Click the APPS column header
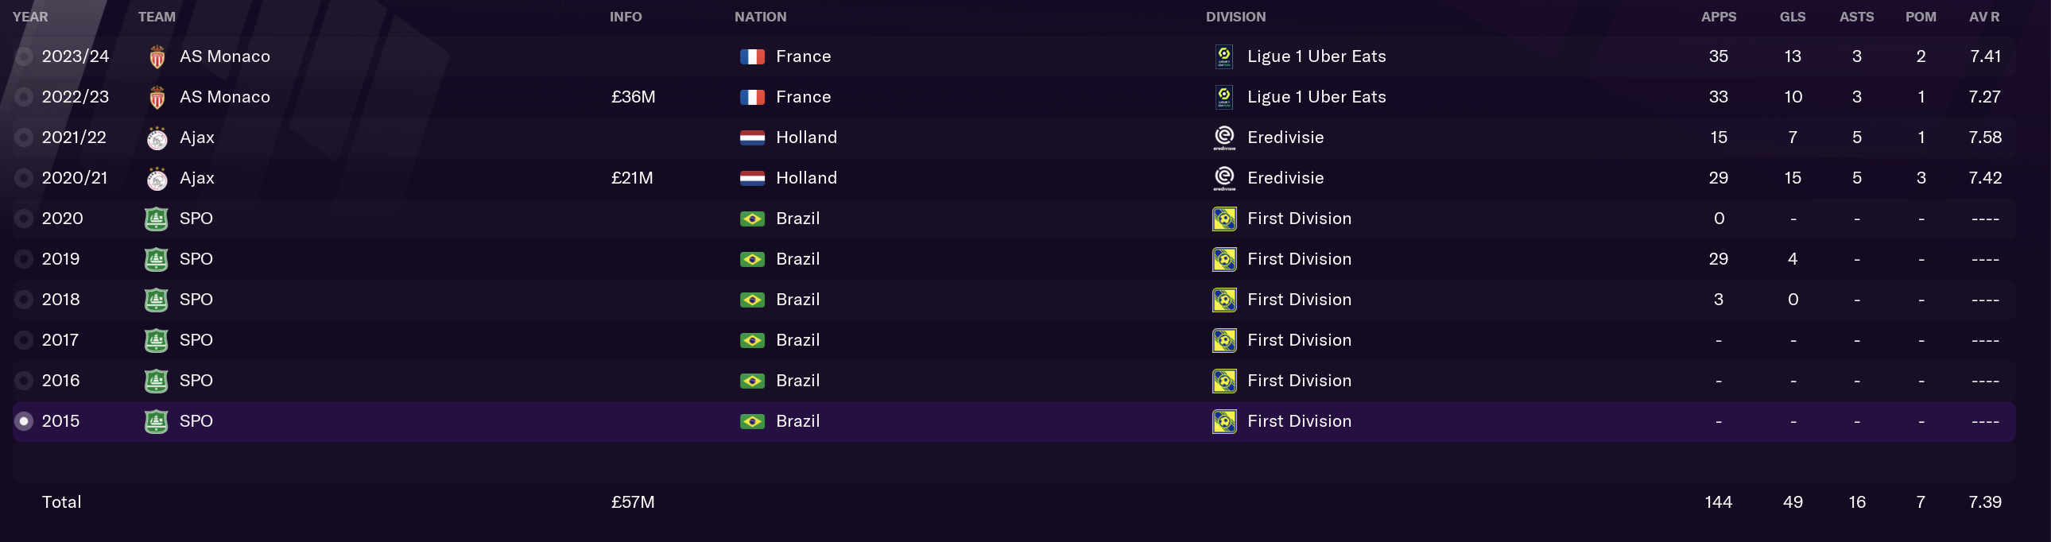Viewport: 2051px width, 542px height. [x=1718, y=17]
